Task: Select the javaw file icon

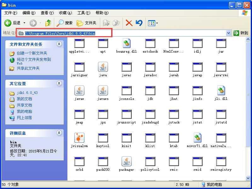Action: [x=79, y=90]
